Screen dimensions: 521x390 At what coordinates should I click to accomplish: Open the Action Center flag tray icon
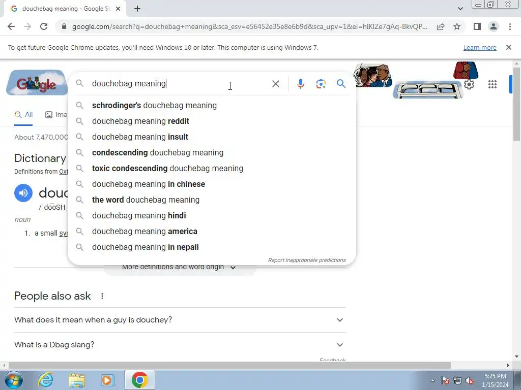pyautogui.click(x=445, y=380)
